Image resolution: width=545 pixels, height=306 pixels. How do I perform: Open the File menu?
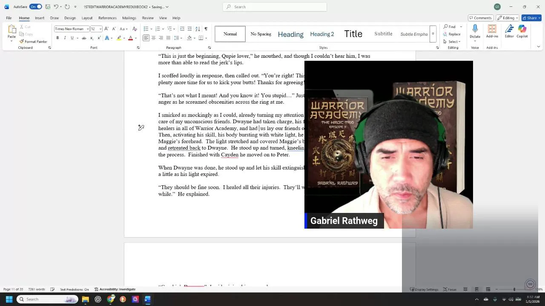[9, 18]
